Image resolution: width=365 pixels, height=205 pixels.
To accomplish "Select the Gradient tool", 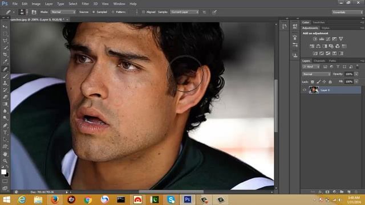I will (5, 104).
